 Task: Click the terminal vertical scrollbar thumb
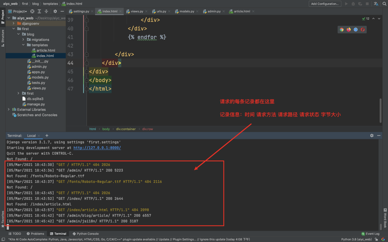[381, 227]
